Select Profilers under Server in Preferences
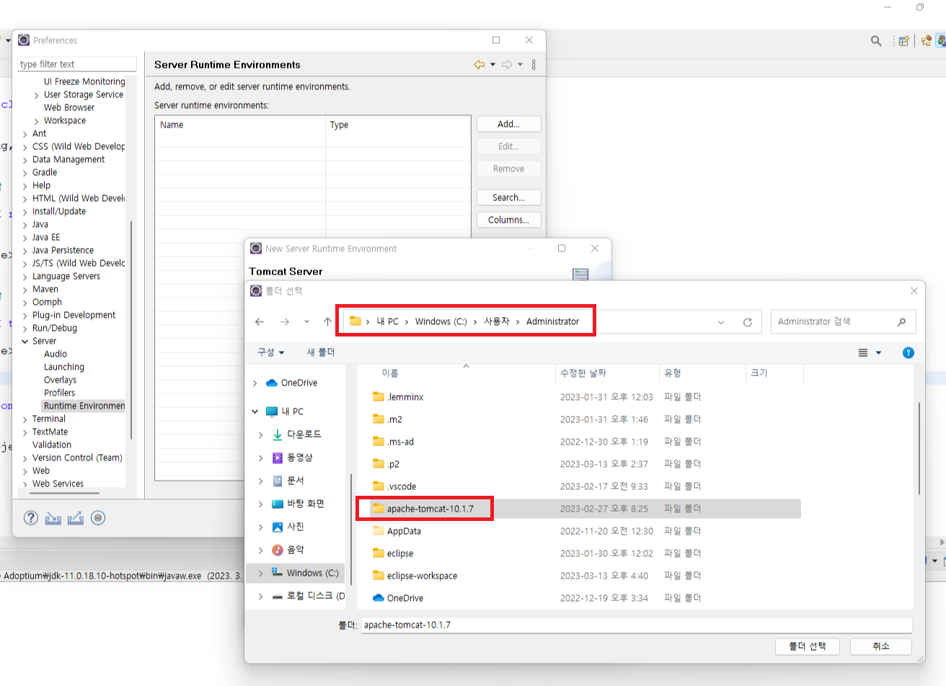This screenshot has height=686, width=946. click(59, 393)
